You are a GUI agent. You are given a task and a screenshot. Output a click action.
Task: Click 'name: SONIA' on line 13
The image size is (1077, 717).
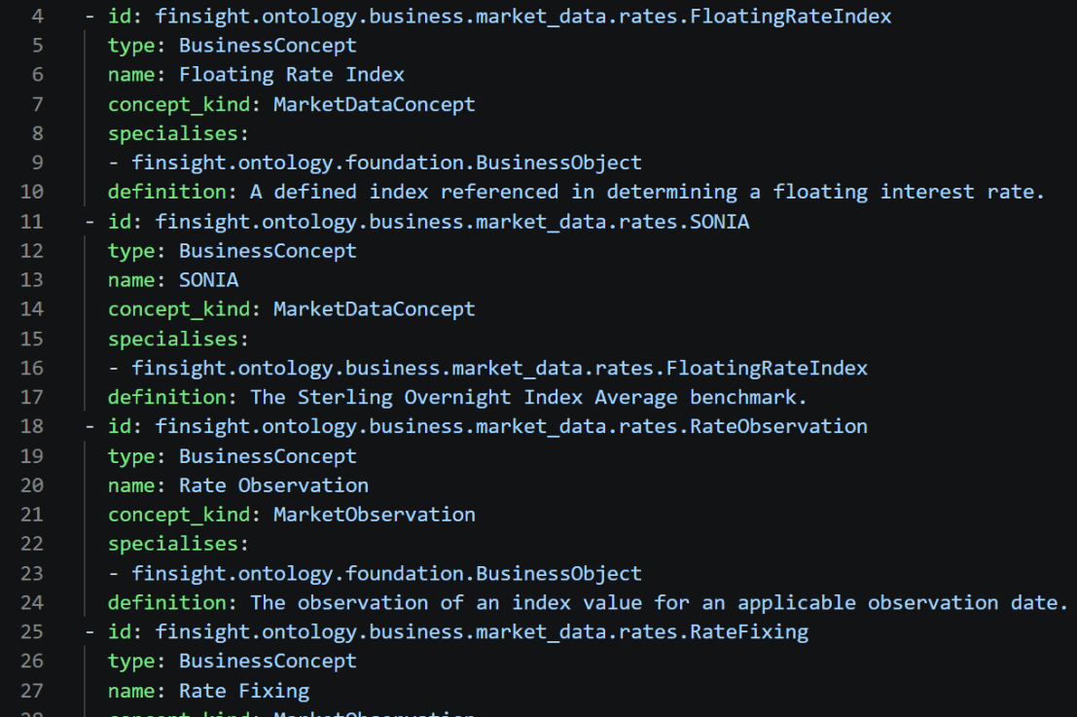pyautogui.click(x=173, y=279)
